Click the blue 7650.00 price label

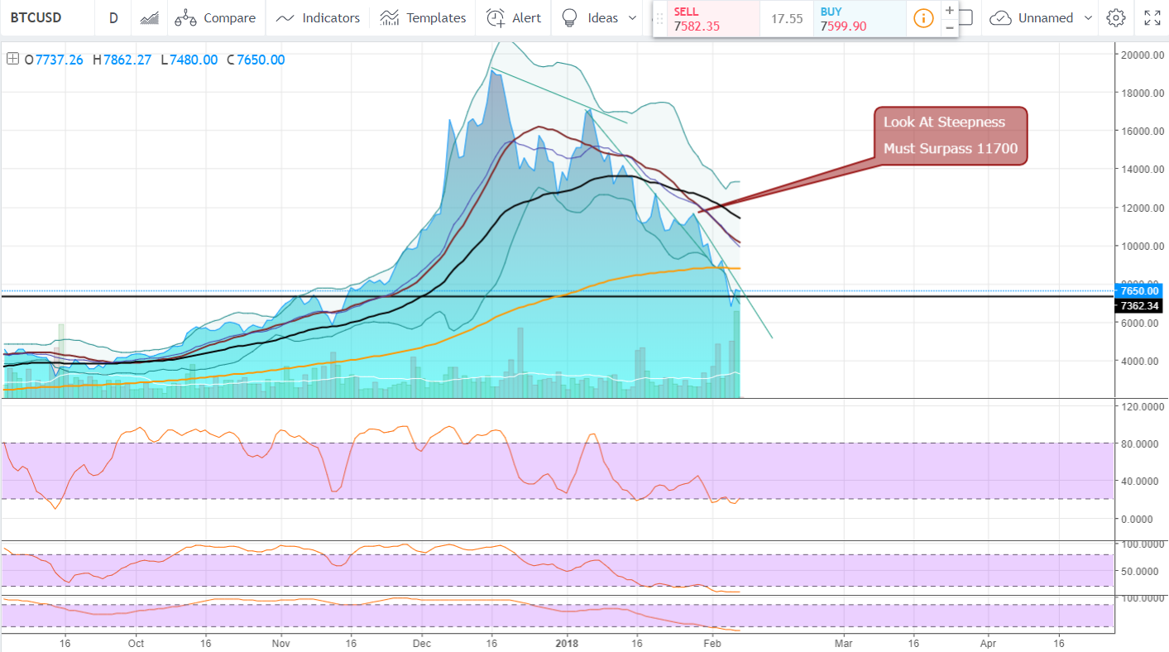[1138, 291]
